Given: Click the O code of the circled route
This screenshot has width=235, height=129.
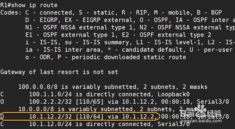Looking at the screenshot, I should 2,117.
